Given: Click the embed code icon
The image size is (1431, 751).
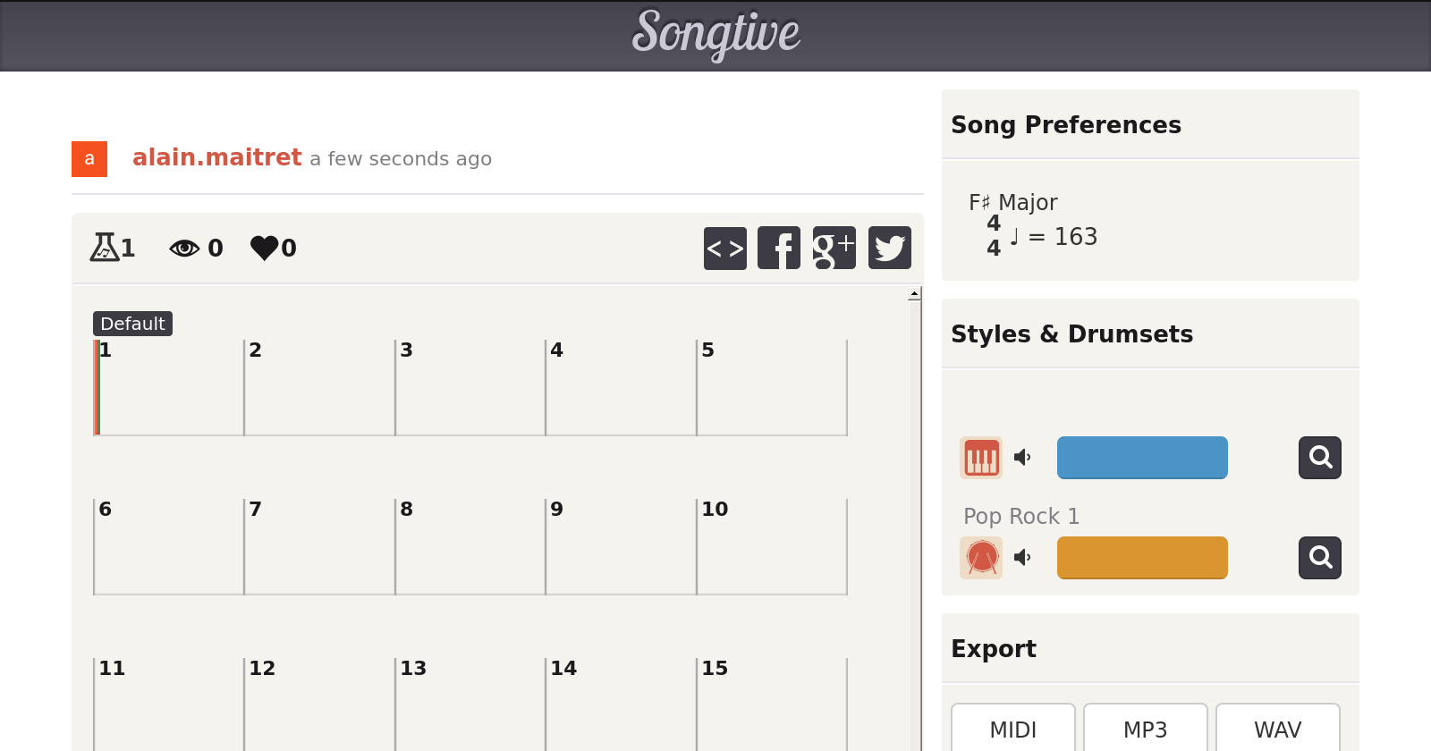Looking at the screenshot, I should point(724,248).
